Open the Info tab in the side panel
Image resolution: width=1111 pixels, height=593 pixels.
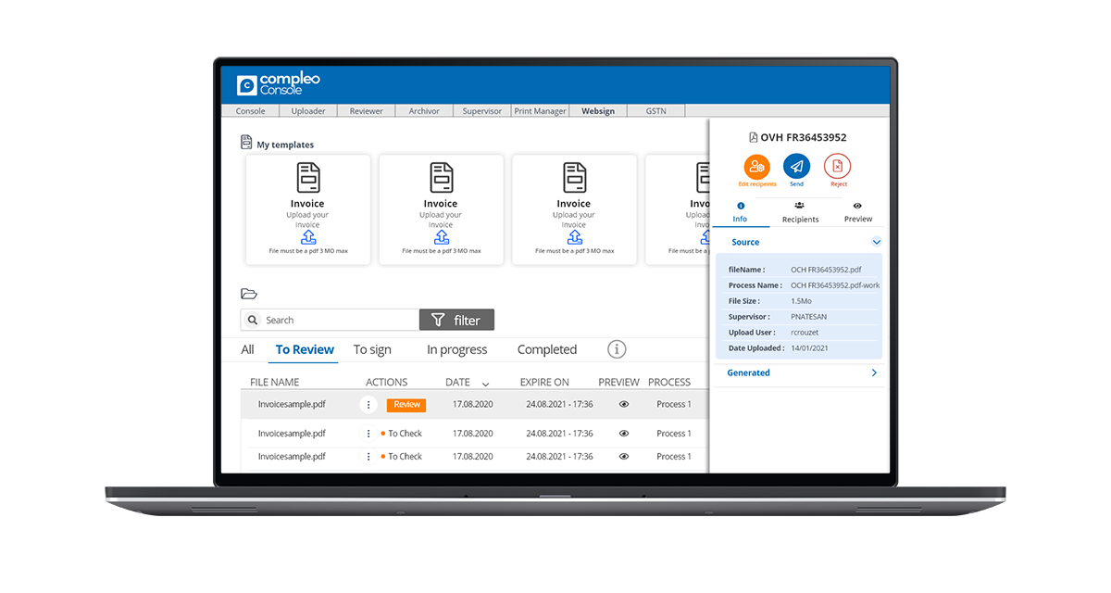point(740,212)
